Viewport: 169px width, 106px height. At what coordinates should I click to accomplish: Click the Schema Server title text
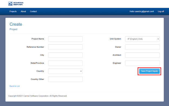pos(18,4)
